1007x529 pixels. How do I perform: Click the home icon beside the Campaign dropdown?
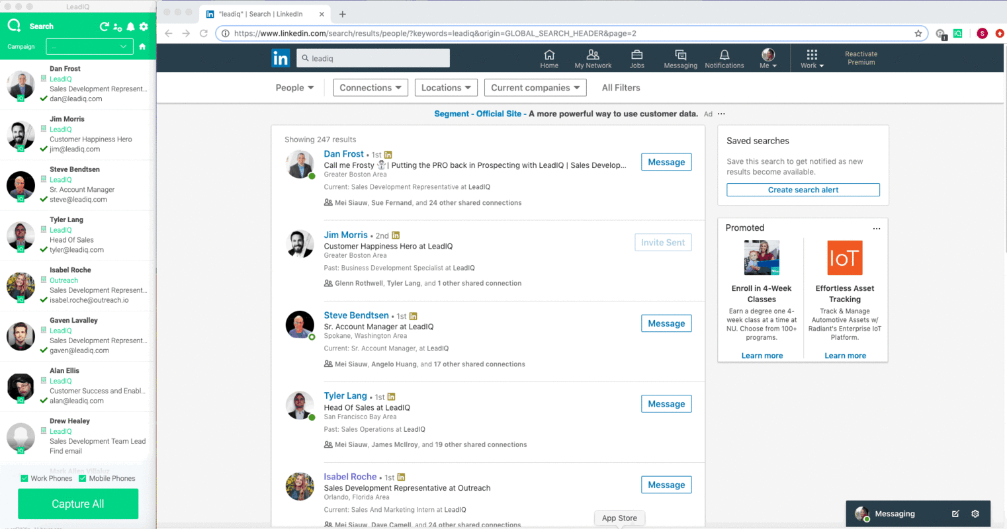142,46
